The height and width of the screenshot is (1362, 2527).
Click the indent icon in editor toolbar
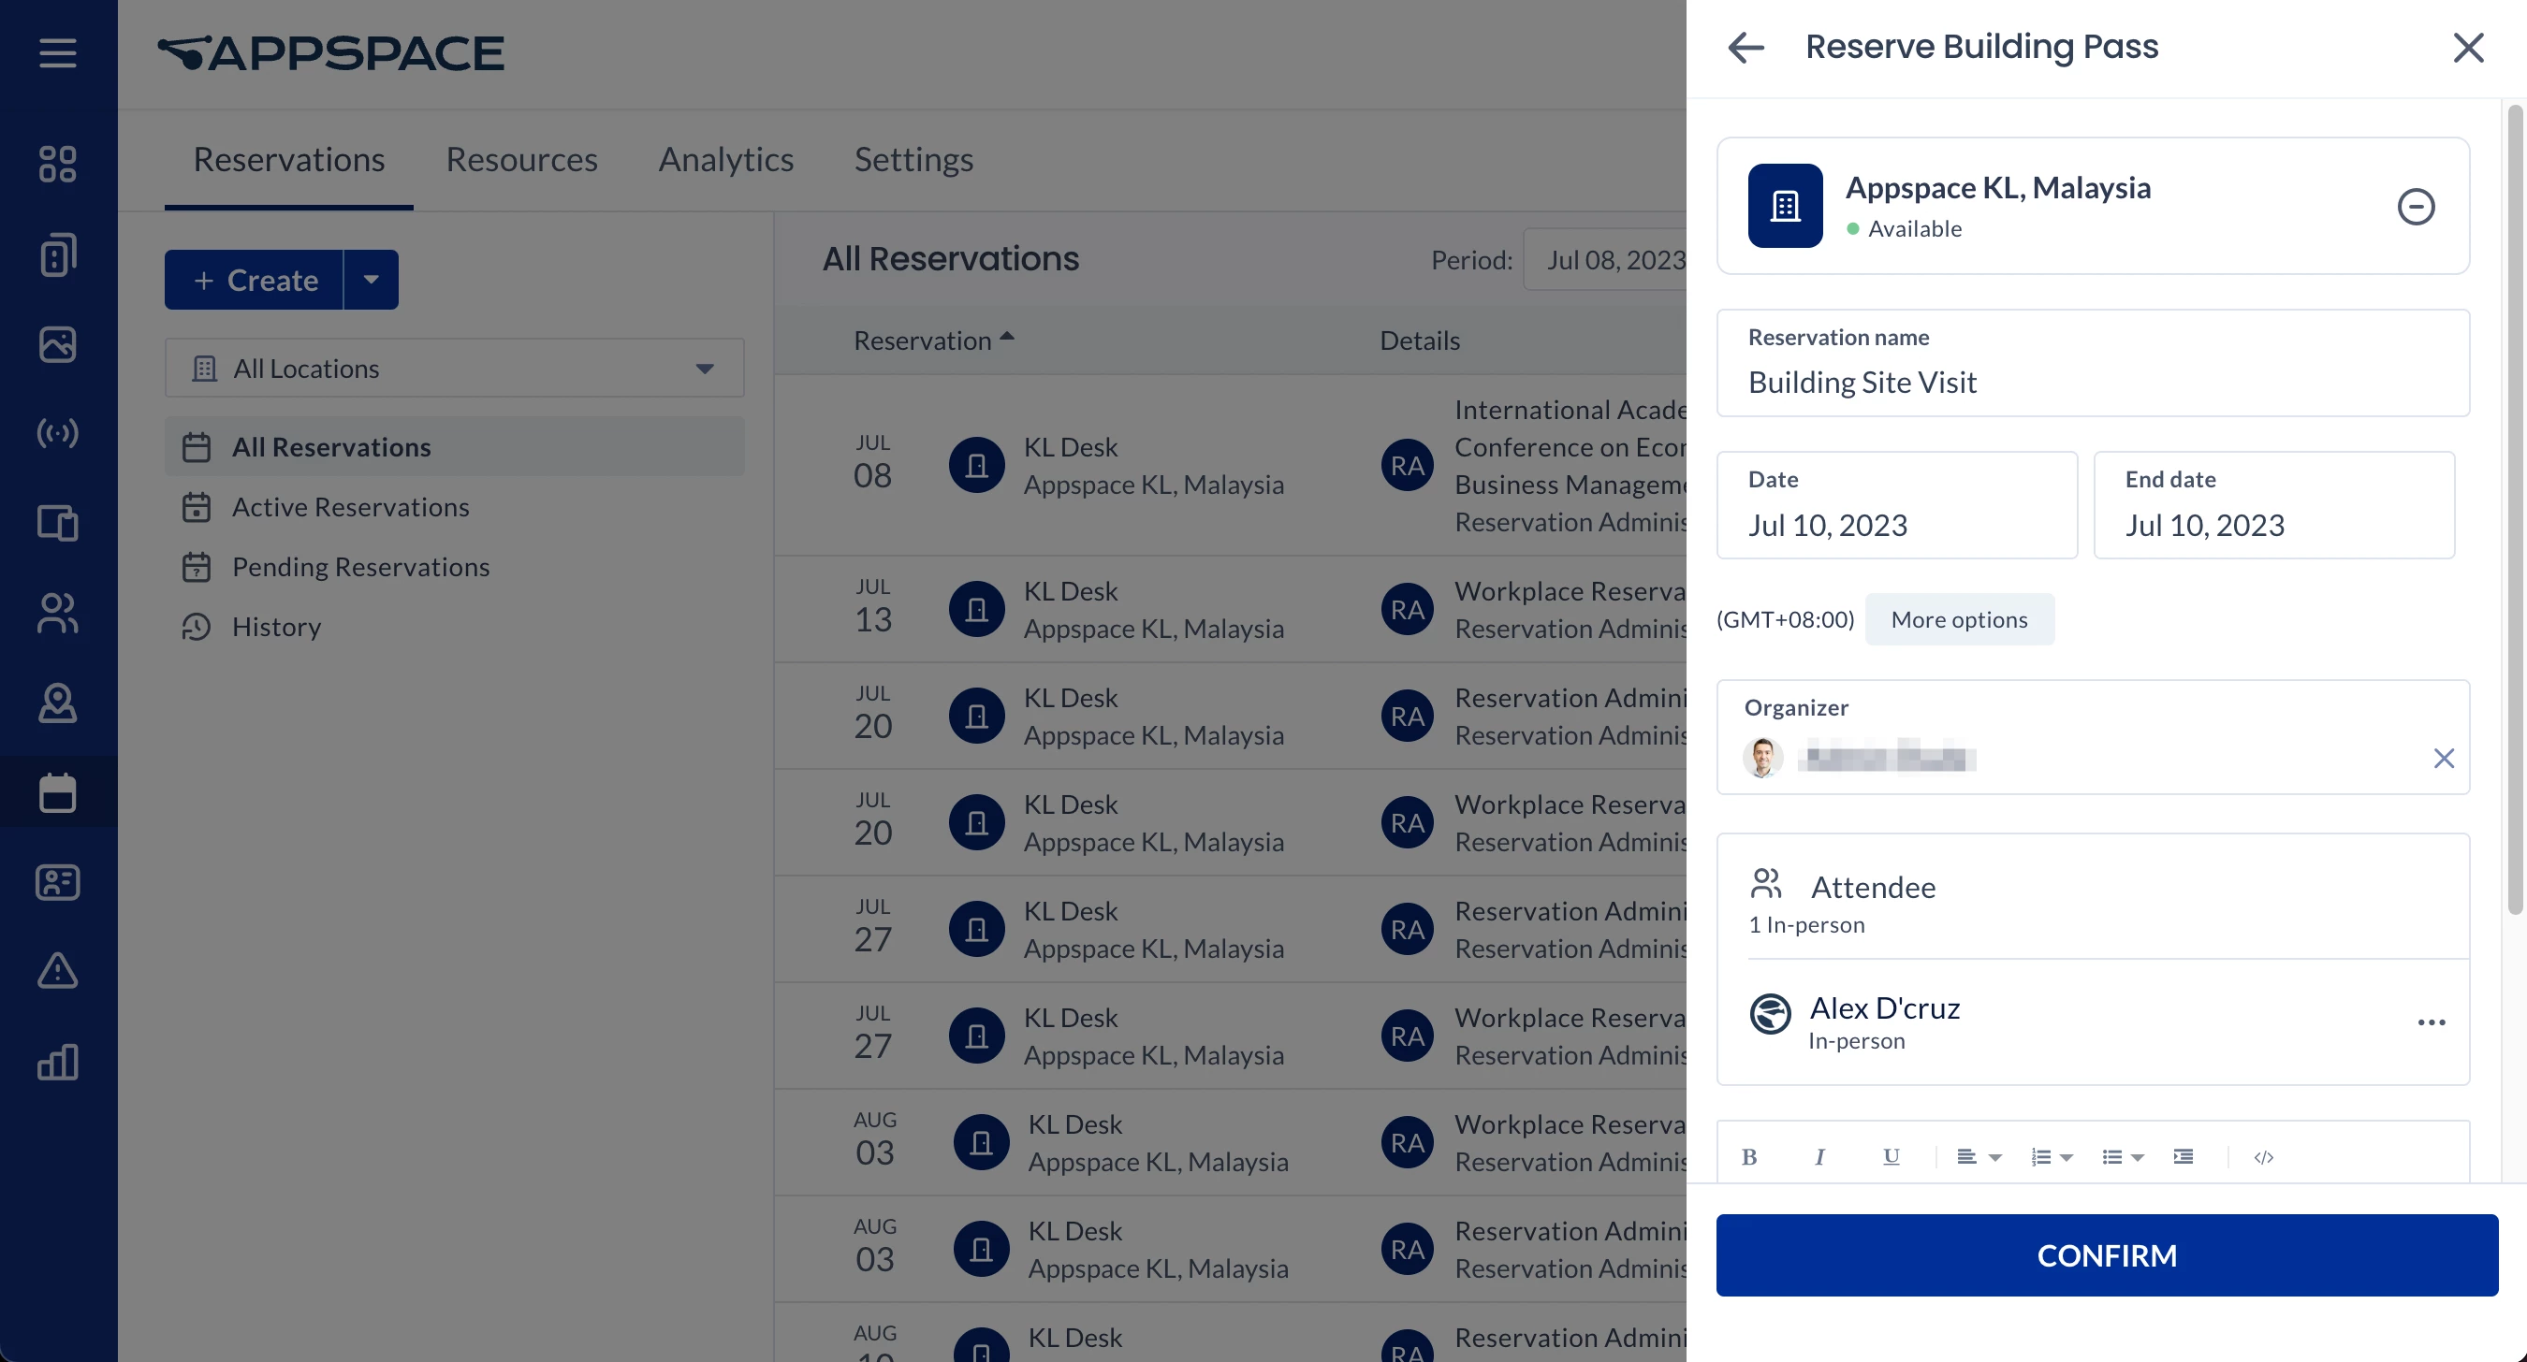(2183, 1157)
